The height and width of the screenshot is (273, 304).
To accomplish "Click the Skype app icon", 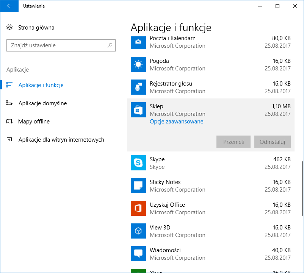I will 138,163.
